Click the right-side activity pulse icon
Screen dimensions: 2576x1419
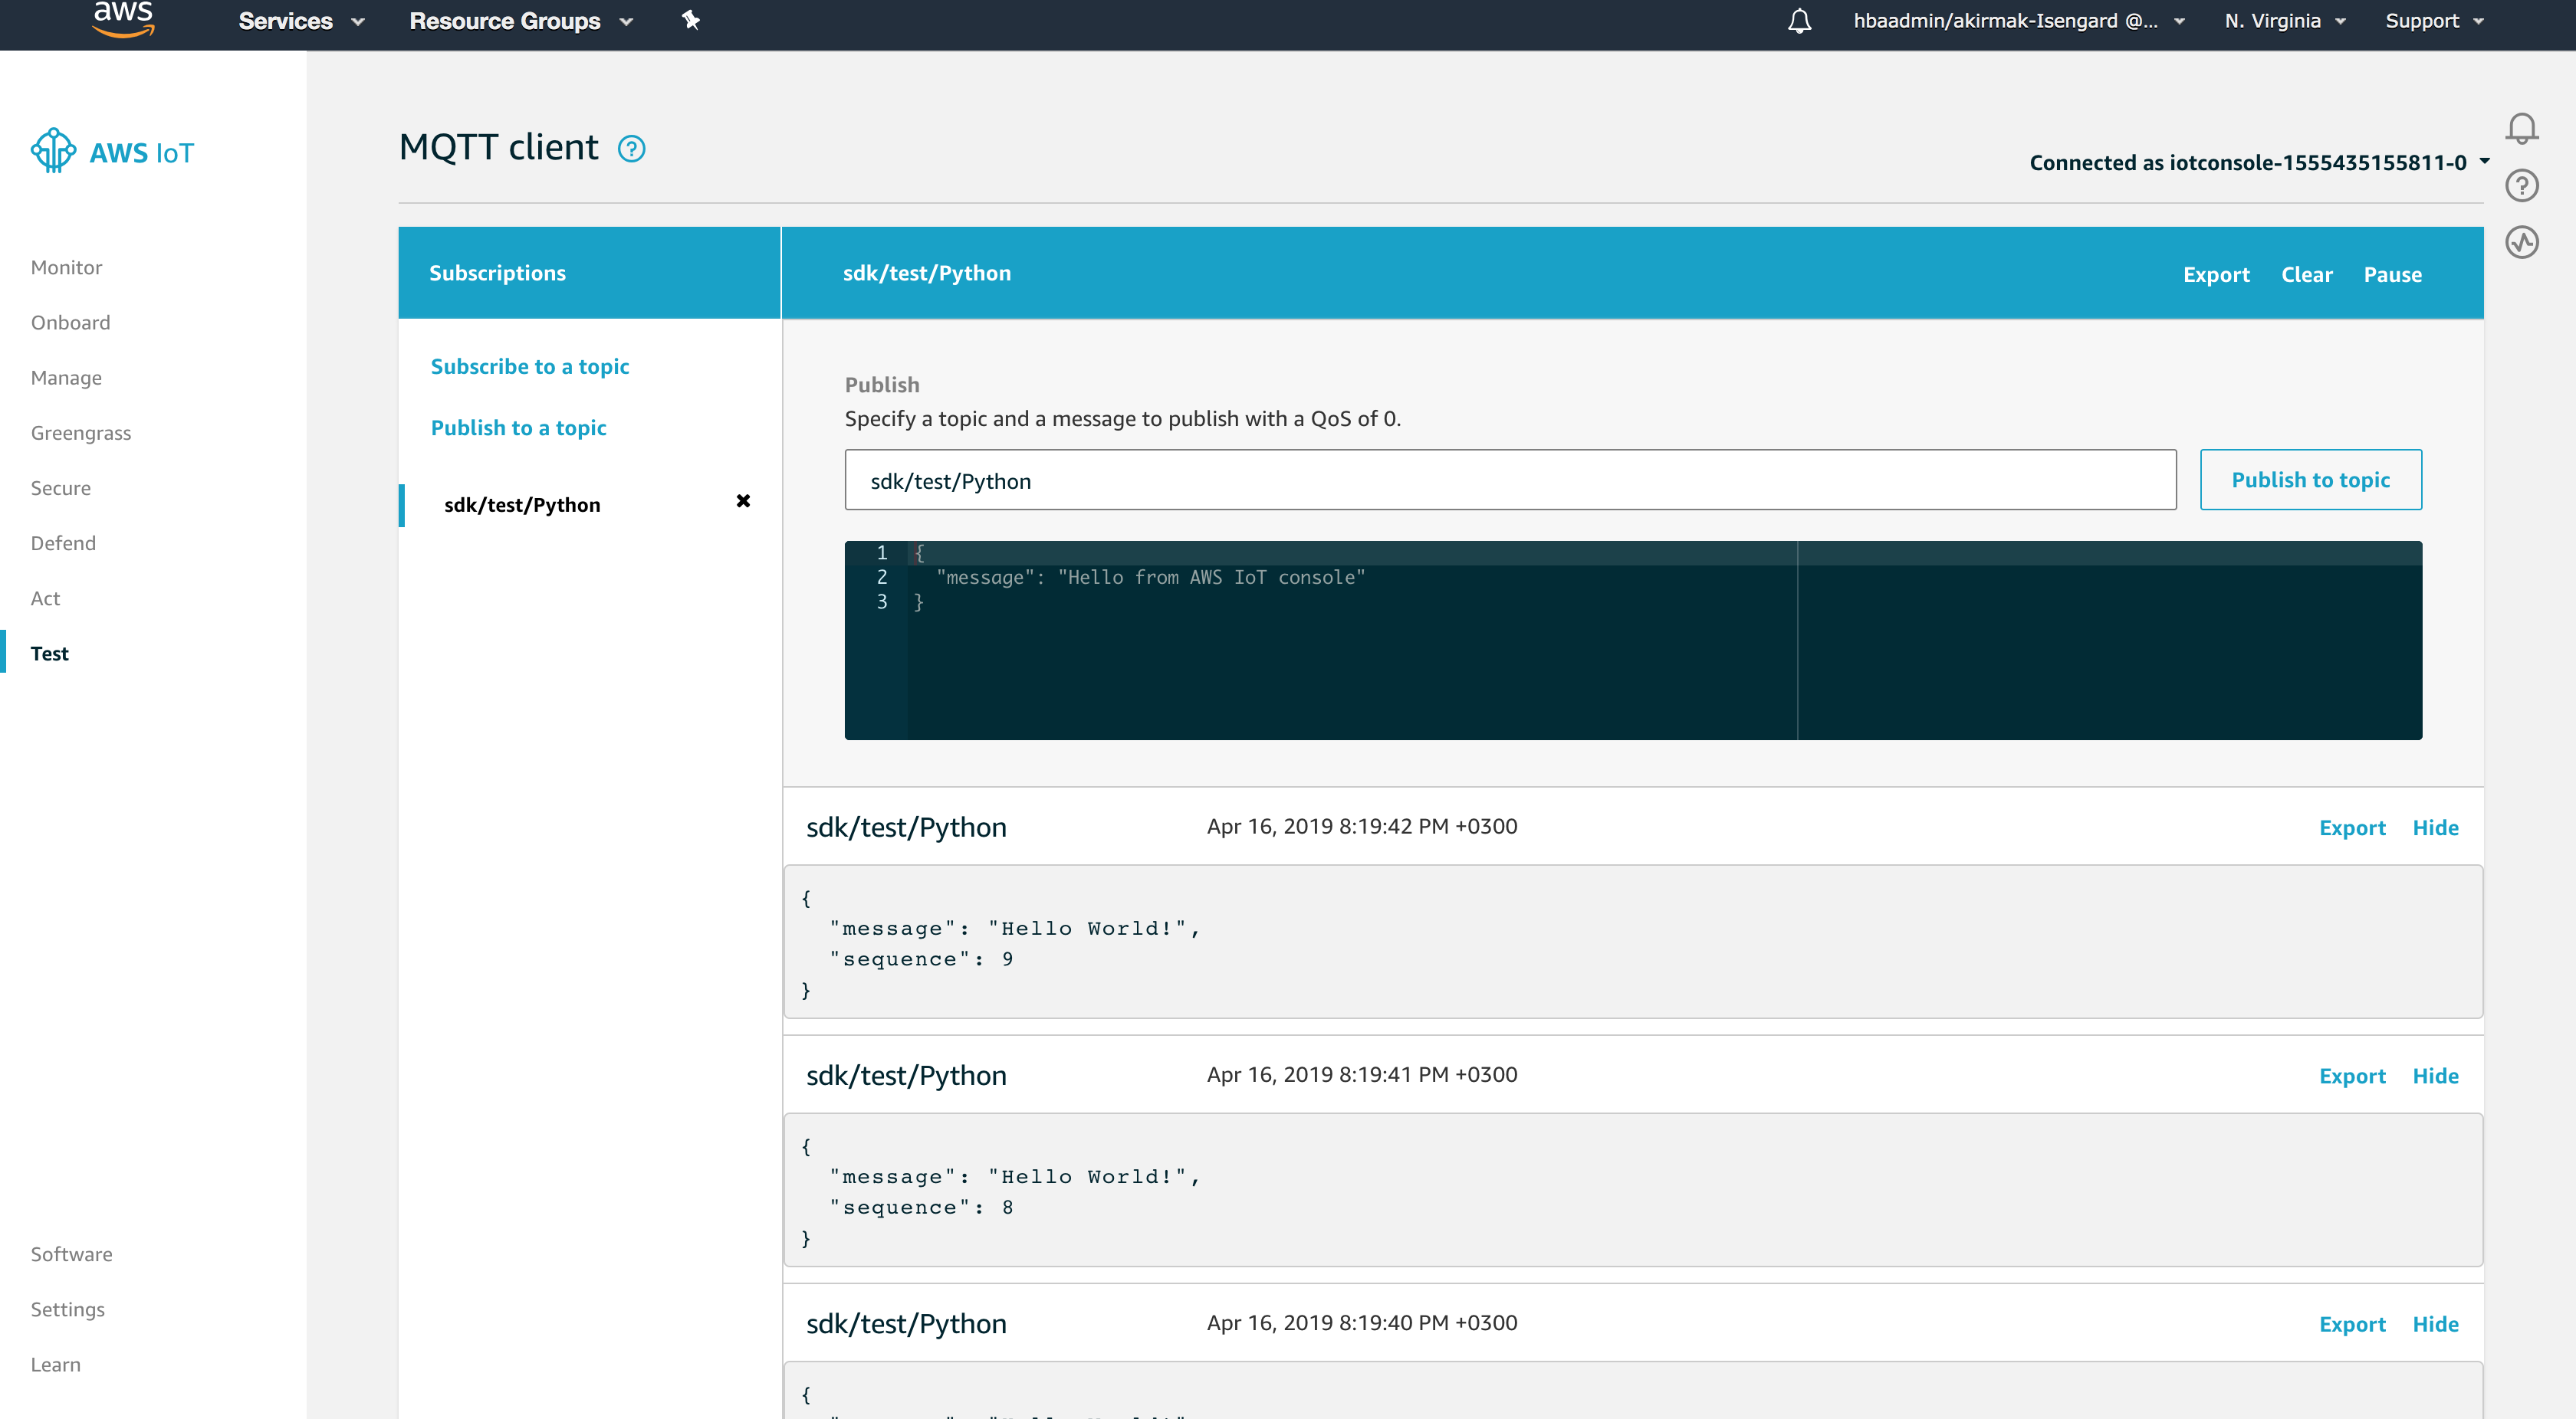pyautogui.click(x=2521, y=243)
